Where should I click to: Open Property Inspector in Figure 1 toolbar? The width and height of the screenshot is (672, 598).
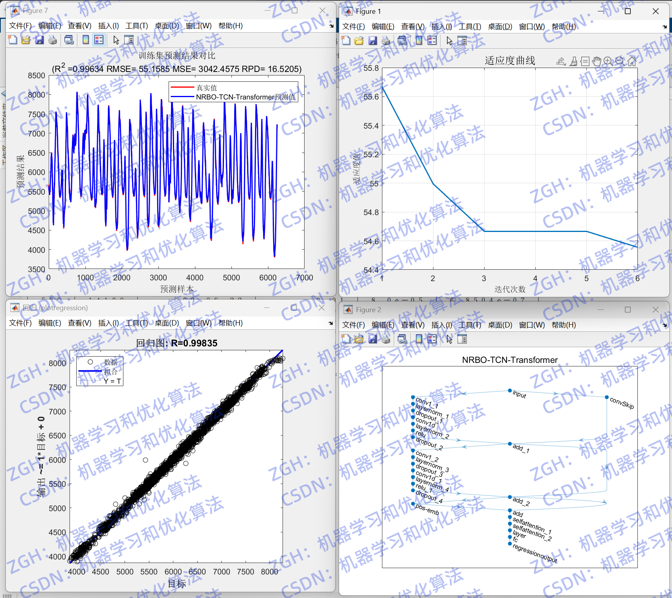(462, 40)
